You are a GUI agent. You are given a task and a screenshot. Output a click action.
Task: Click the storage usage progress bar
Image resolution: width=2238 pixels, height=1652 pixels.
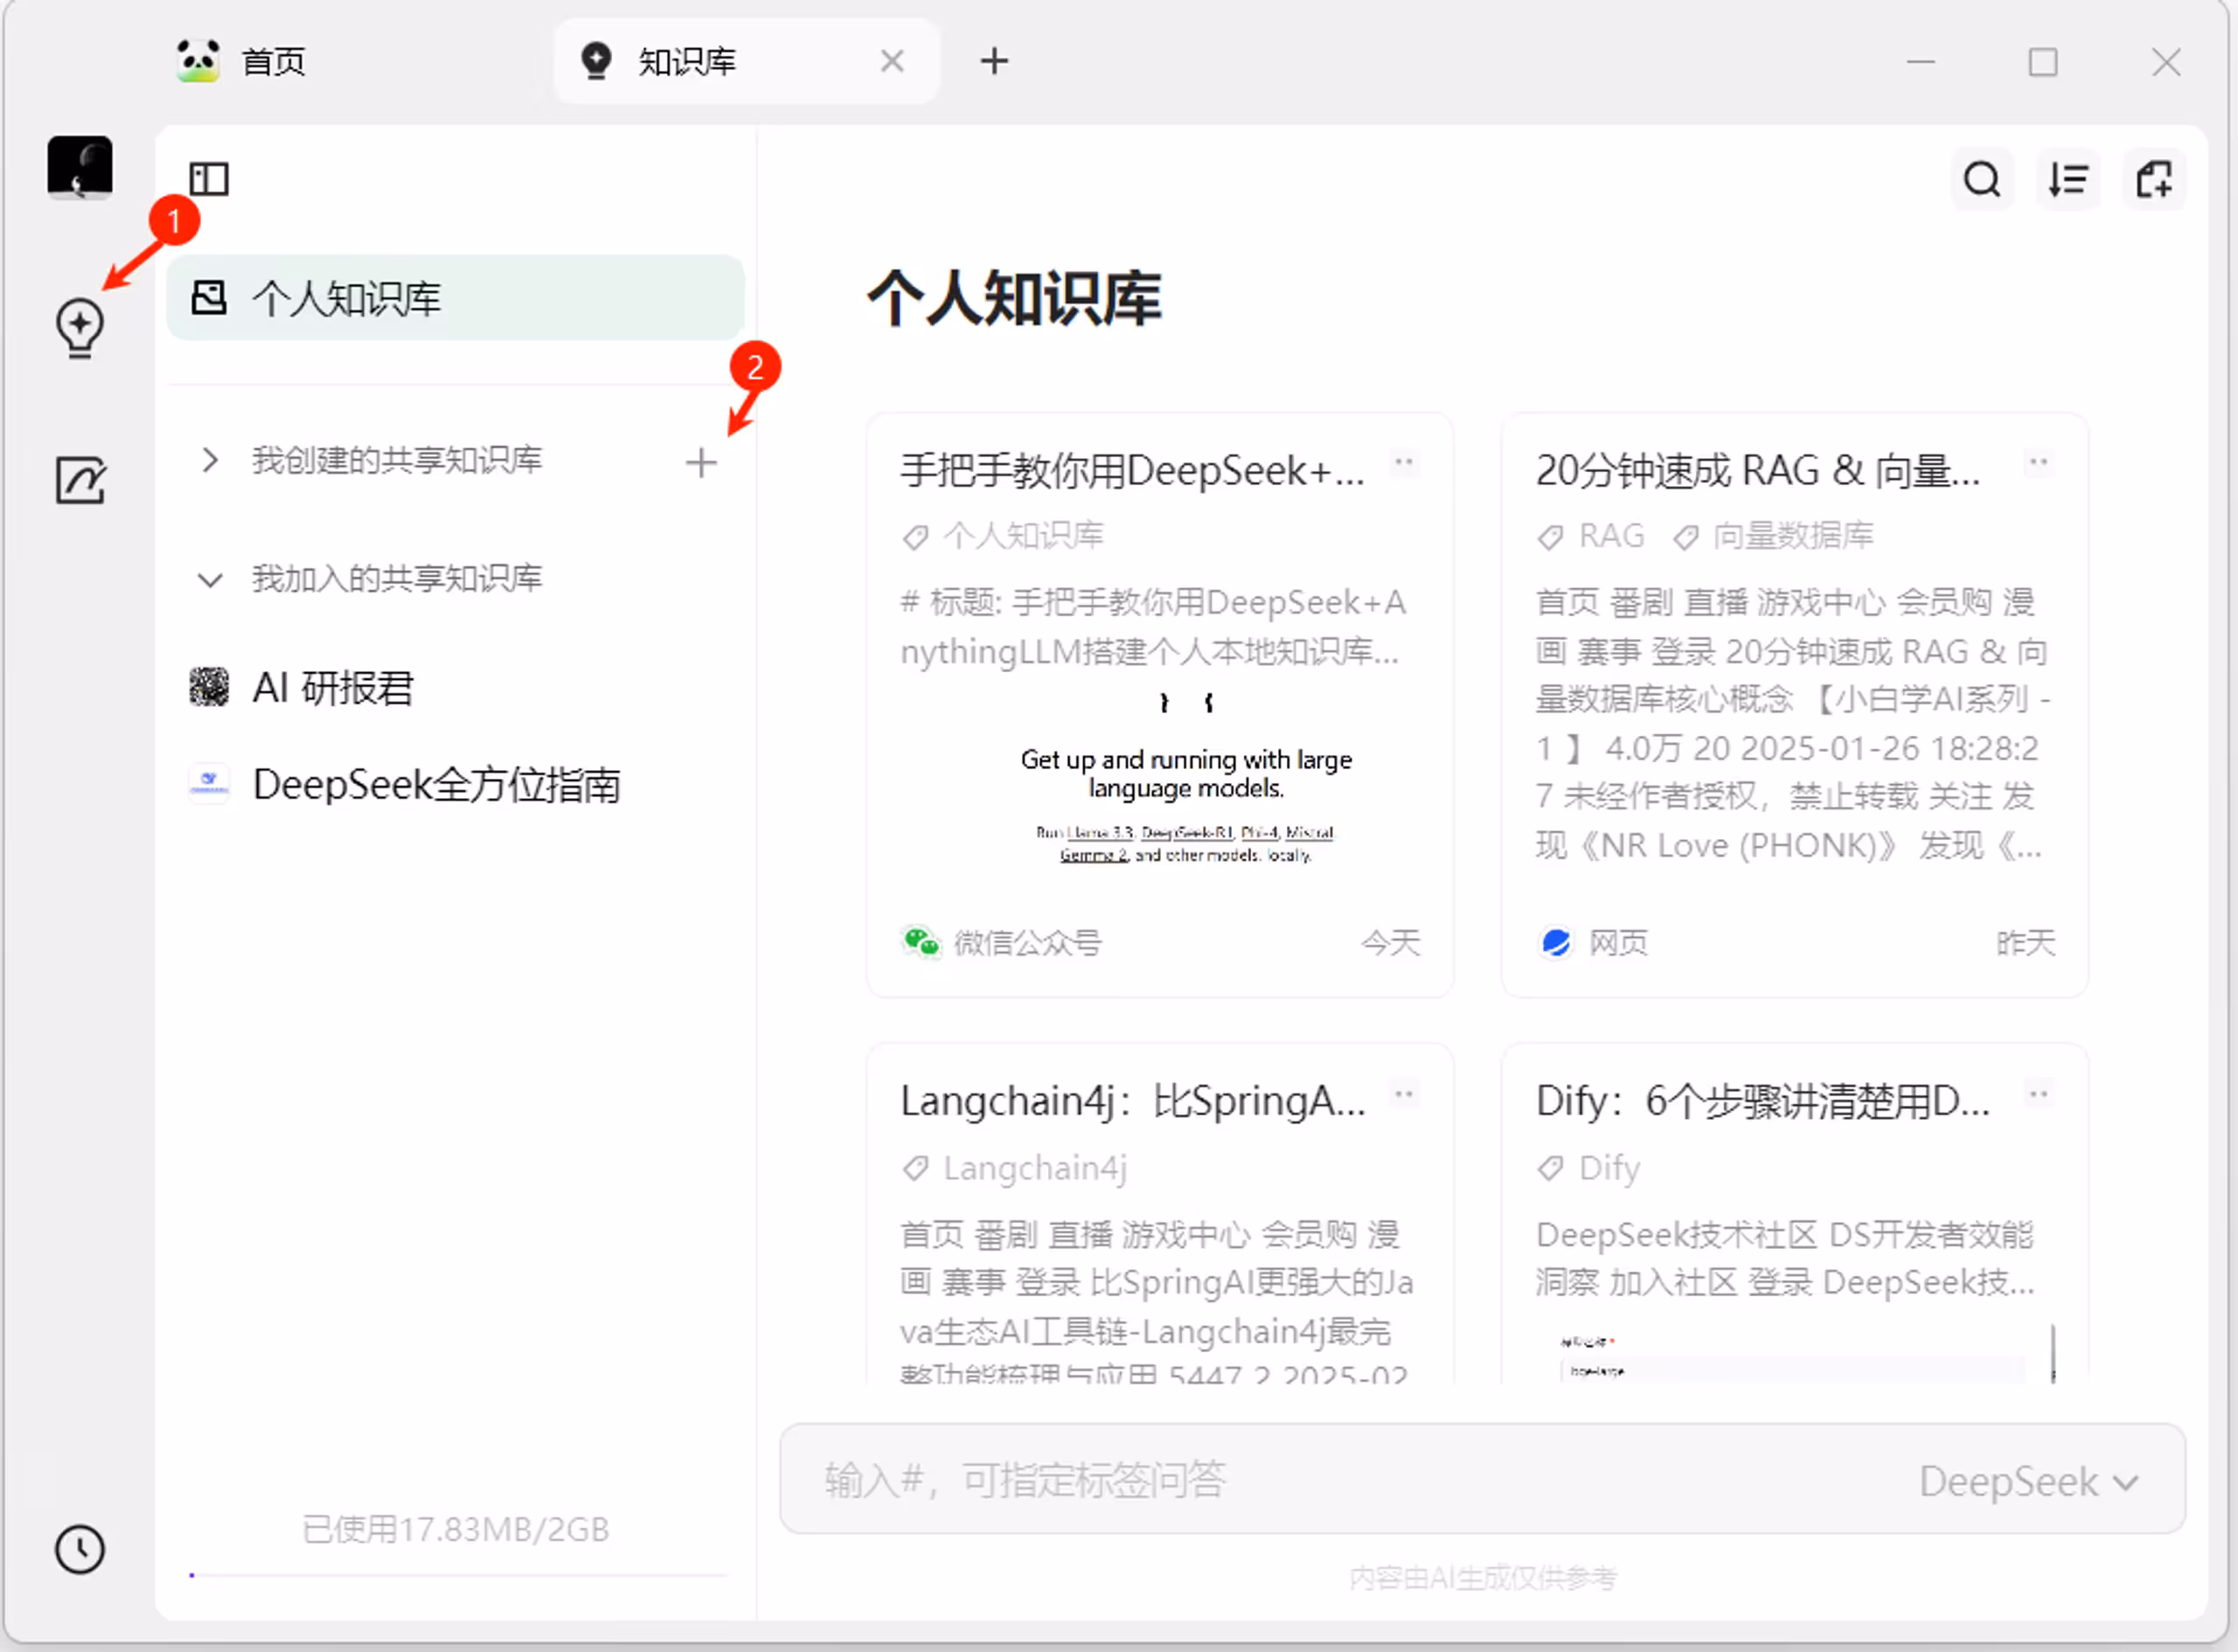coord(458,1575)
